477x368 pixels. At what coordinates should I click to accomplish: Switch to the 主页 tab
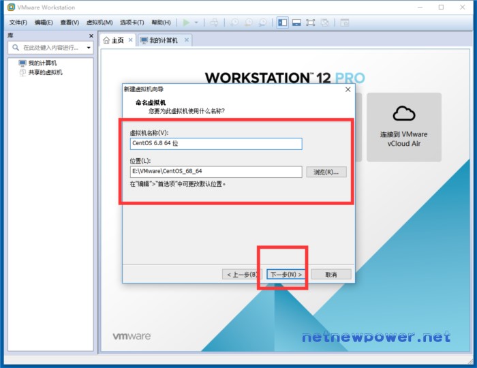(118, 40)
